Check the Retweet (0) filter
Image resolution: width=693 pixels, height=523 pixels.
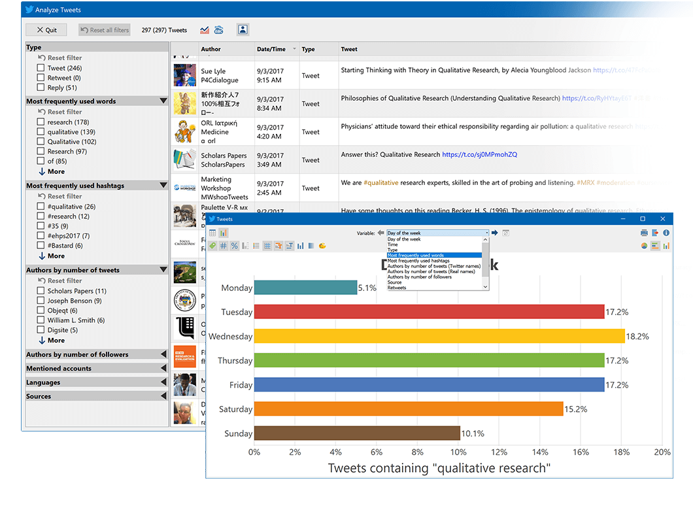41,77
